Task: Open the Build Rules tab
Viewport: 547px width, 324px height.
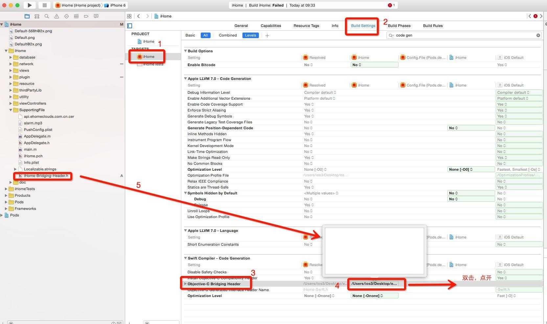Action: click(x=433, y=26)
